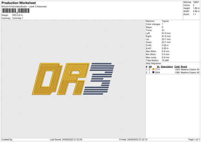Viewport: 201px width, 142px height.
Task: Click the St. column header
Action: point(158,67)
